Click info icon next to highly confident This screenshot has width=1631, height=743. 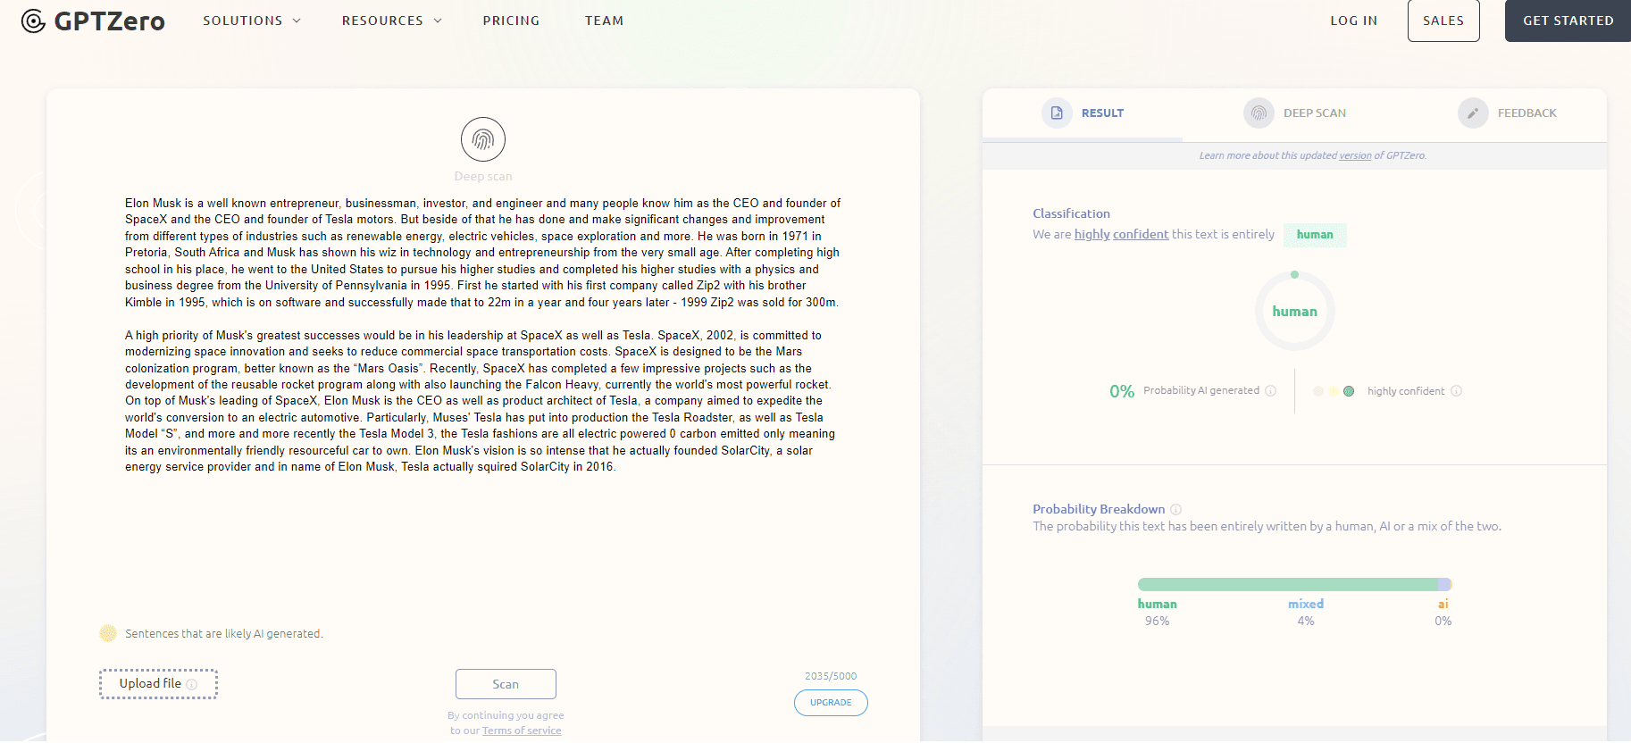(1457, 391)
